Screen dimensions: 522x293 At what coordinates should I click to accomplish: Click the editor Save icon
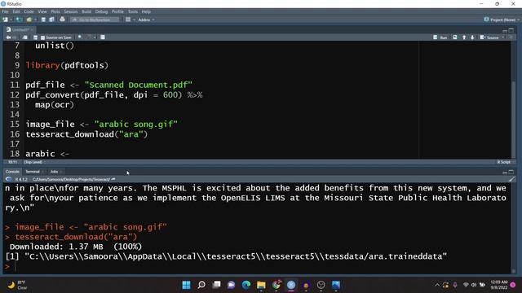[x=35, y=37]
